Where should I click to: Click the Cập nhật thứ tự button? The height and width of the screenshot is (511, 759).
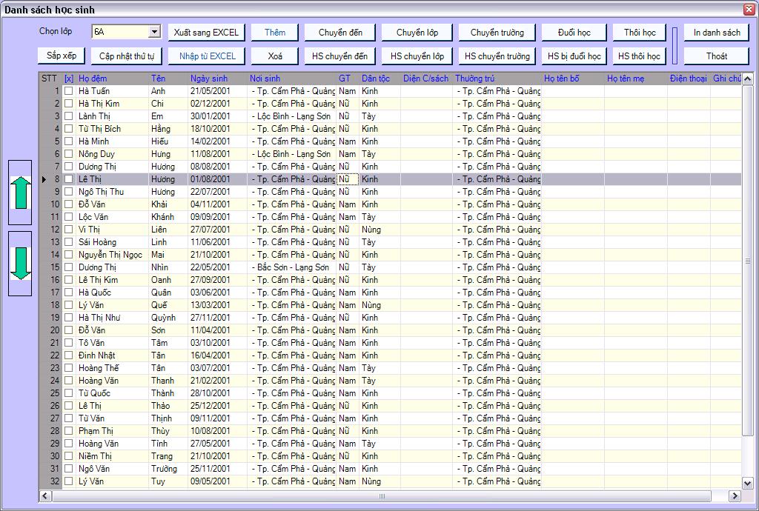pyautogui.click(x=127, y=56)
